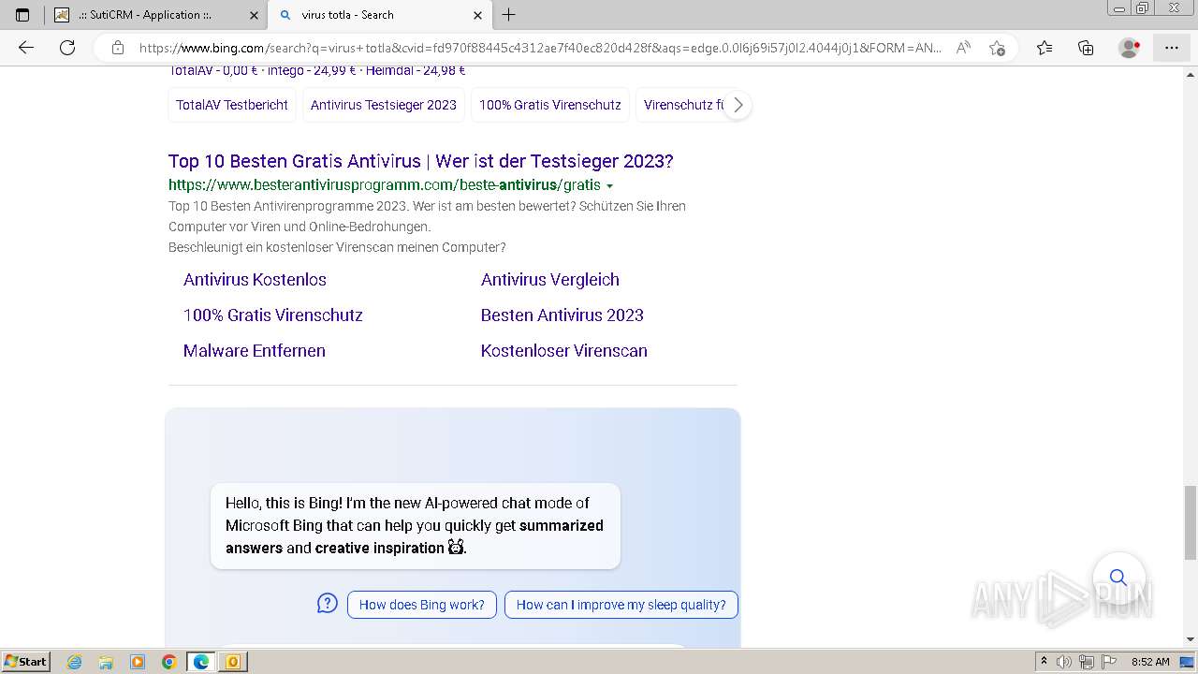The width and height of the screenshot is (1198, 674).
Task: Advance related chips with right arrow
Action: (x=738, y=105)
